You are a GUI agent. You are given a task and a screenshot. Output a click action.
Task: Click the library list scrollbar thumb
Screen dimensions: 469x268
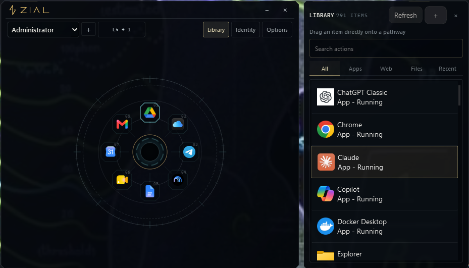tap(459, 95)
